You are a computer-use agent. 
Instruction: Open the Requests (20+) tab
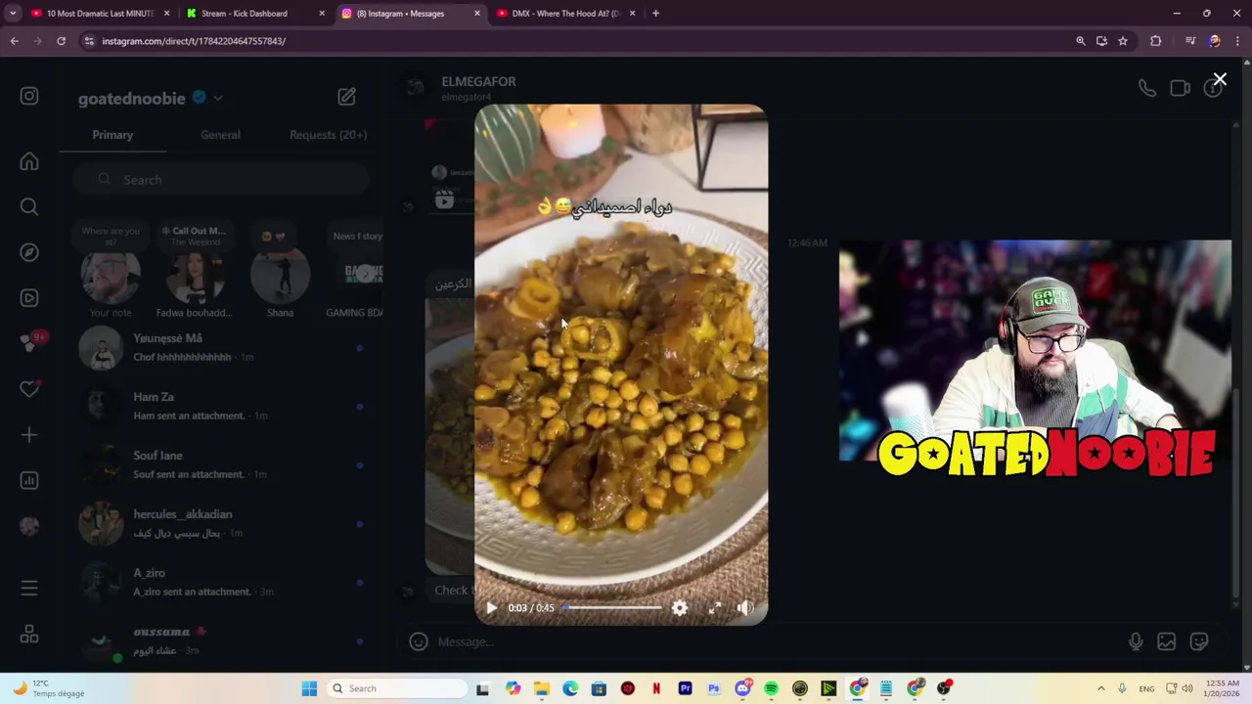point(328,135)
